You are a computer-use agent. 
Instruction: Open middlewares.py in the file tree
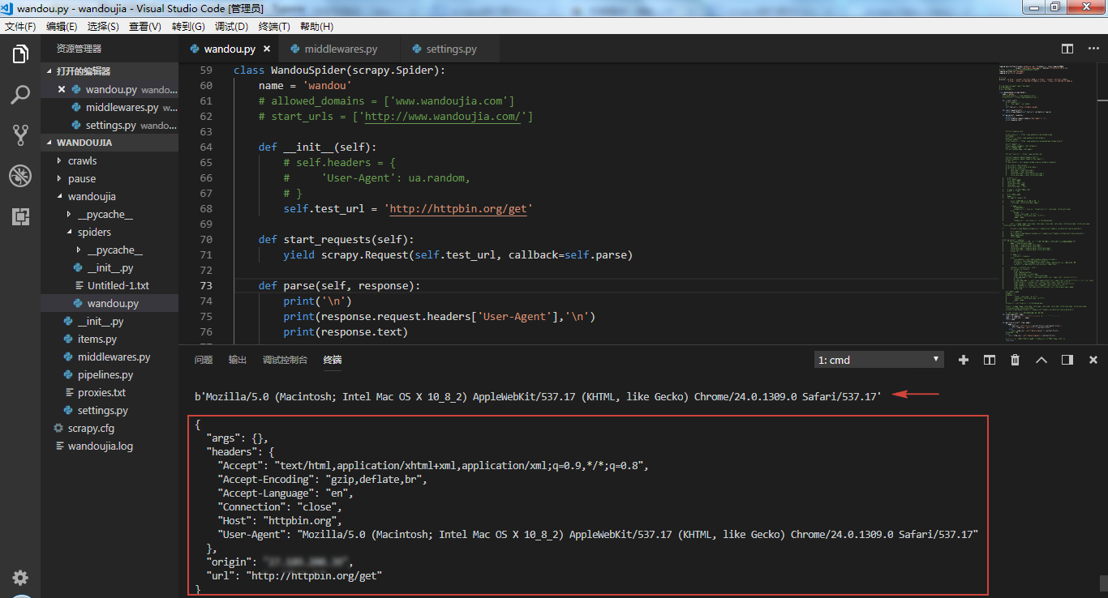(110, 357)
